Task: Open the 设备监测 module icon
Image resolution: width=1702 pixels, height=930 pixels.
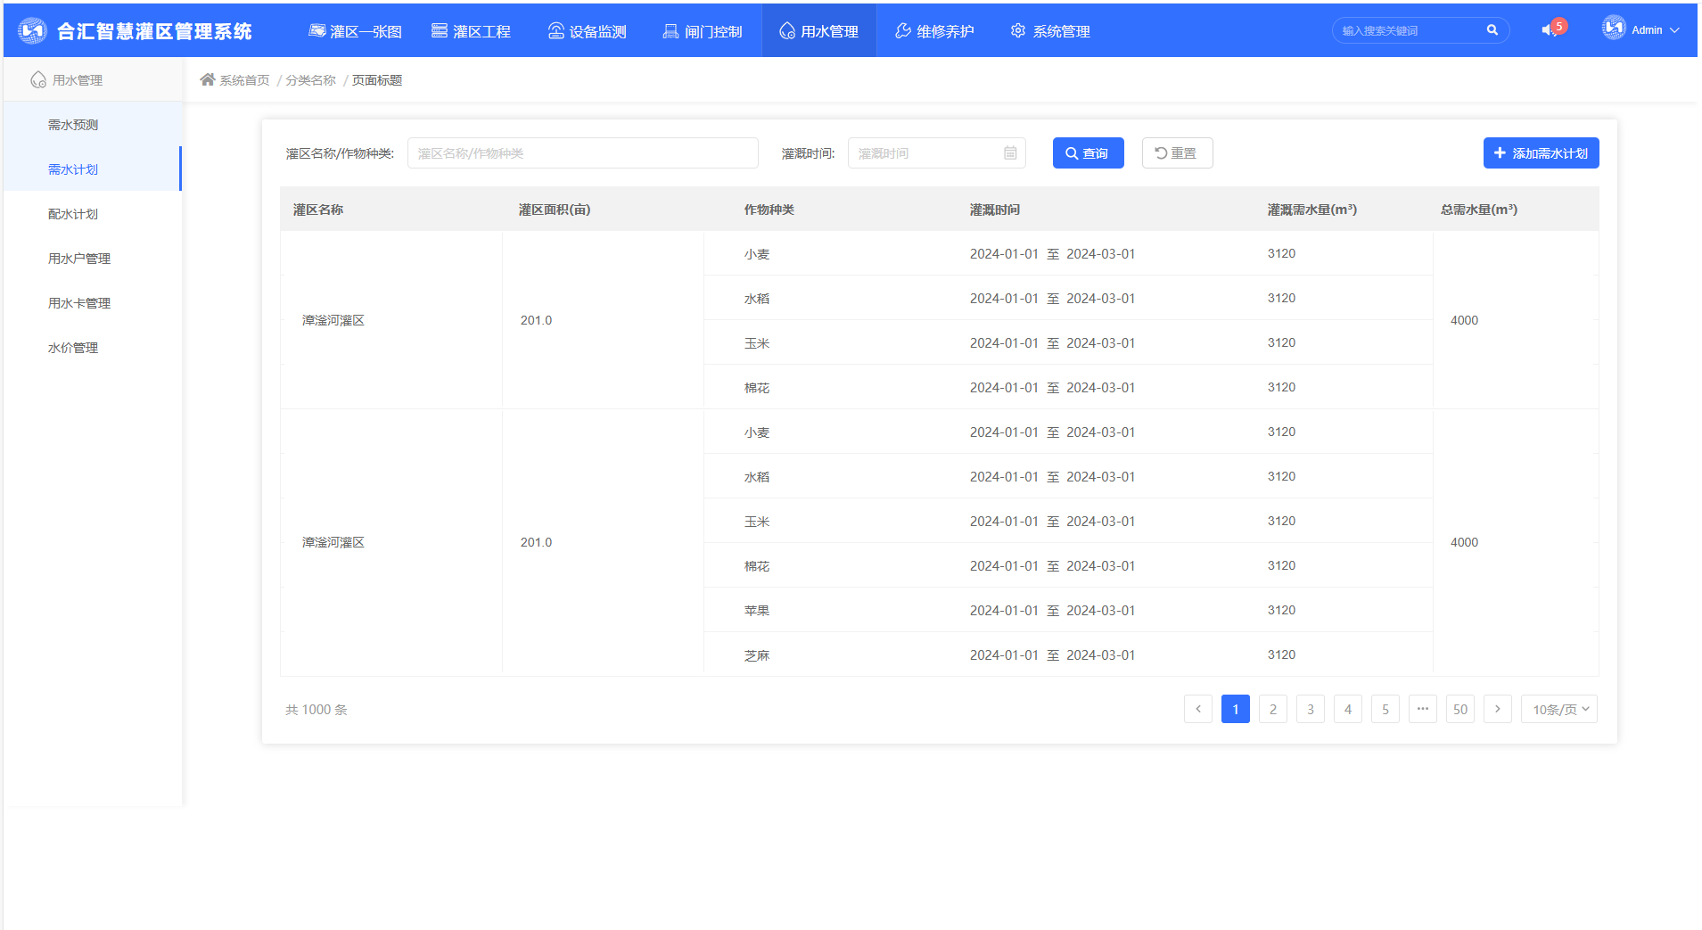Action: (555, 30)
